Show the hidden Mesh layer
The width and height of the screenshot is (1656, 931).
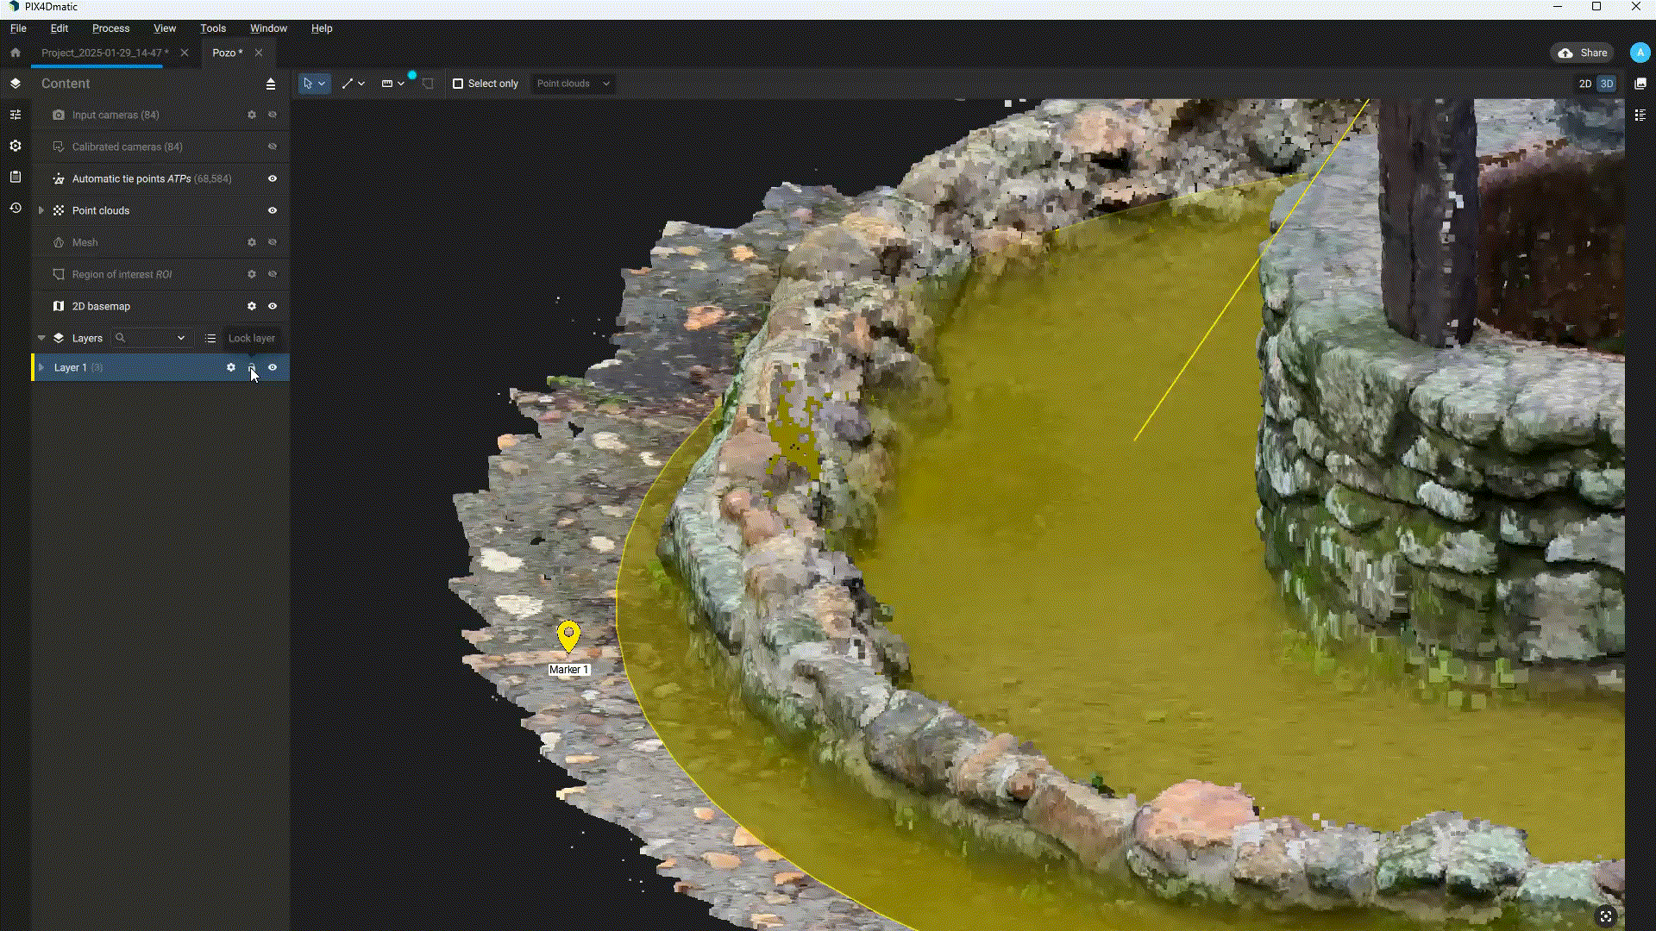[x=273, y=242]
